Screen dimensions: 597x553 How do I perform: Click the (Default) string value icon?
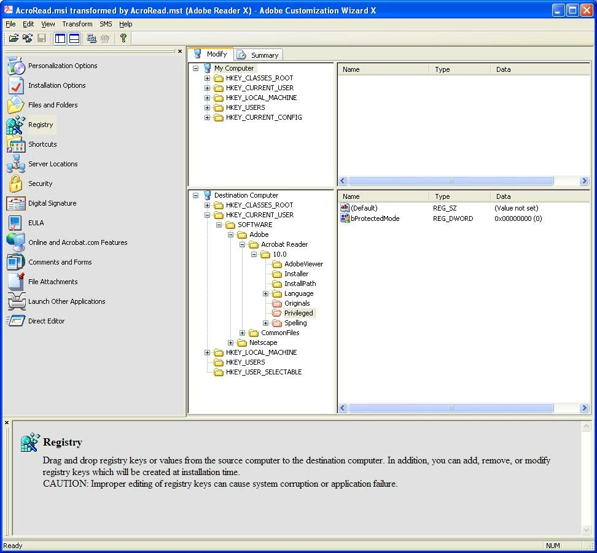[345, 208]
